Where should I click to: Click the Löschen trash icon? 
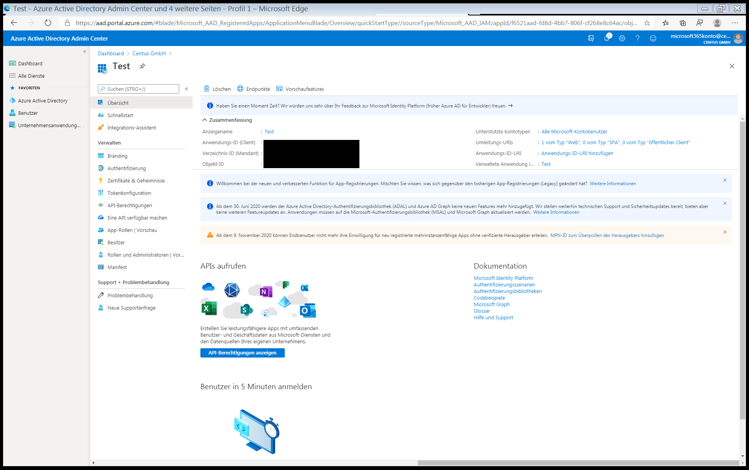pos(207,89)
